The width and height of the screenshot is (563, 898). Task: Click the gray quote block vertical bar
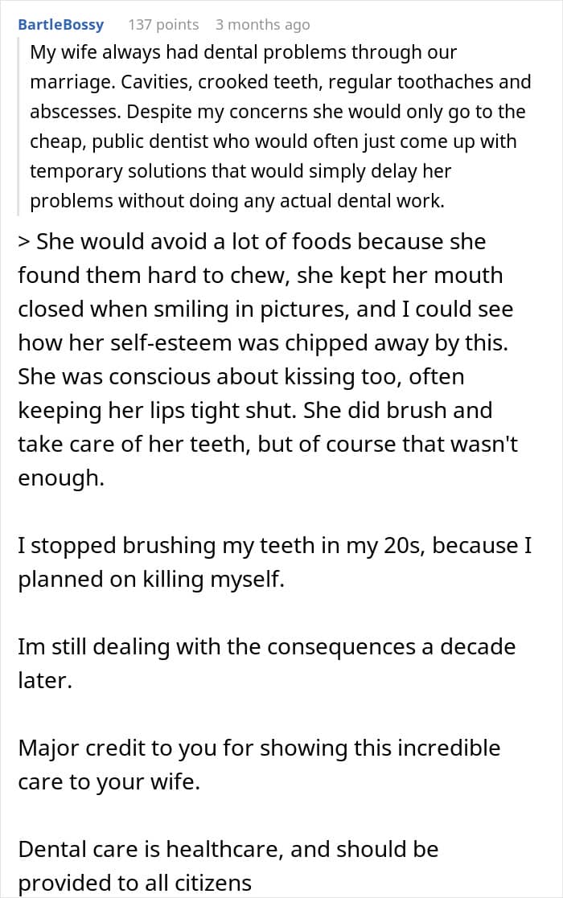click(18, 126)
